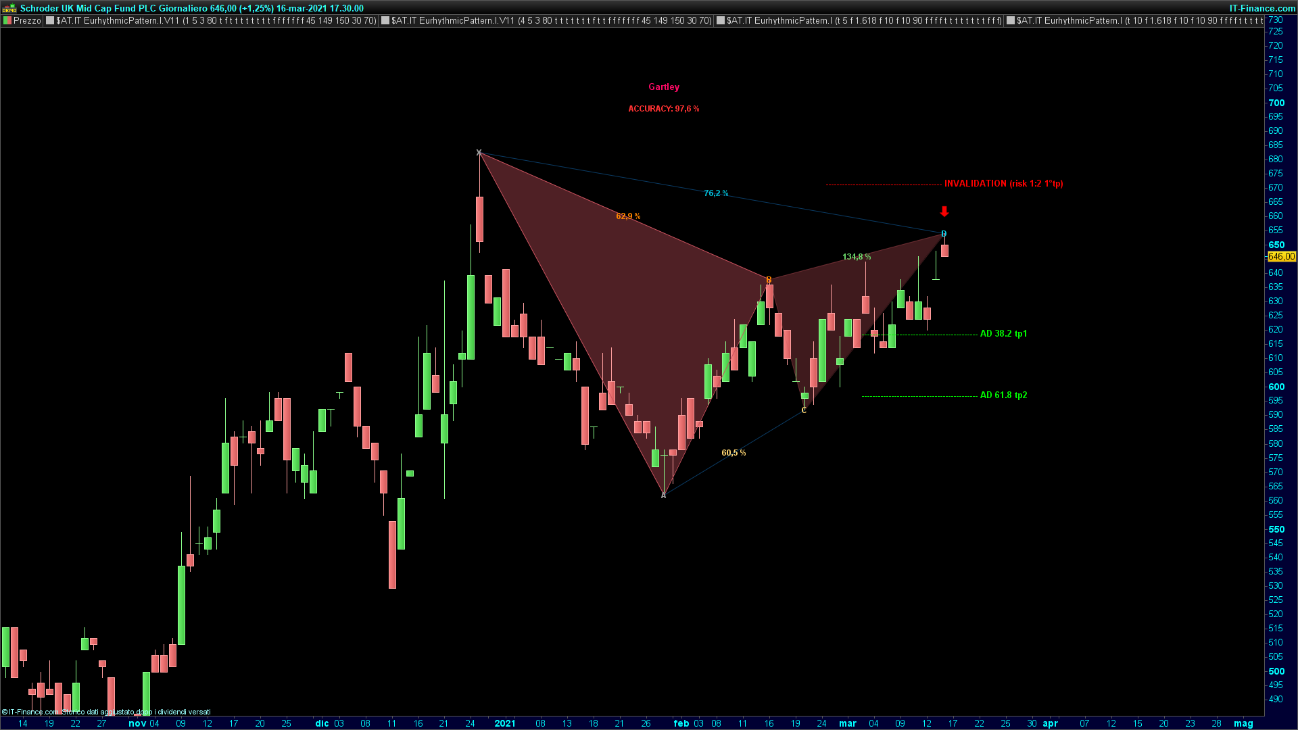Open the Prezzo indicator label
This screenshot has height=730, width=1298.
[x=27, y=21]
